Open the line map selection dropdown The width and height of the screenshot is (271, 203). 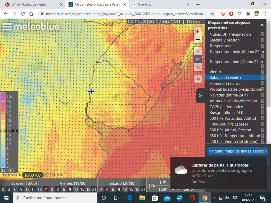click(238, 151)
